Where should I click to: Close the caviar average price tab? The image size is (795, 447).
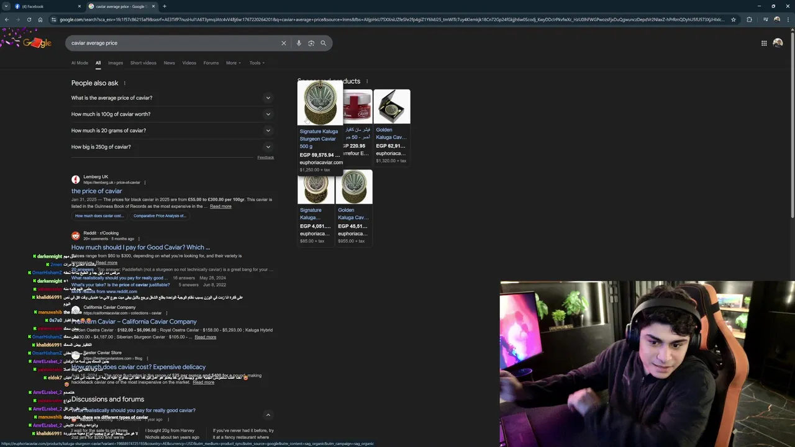point(153,6)
